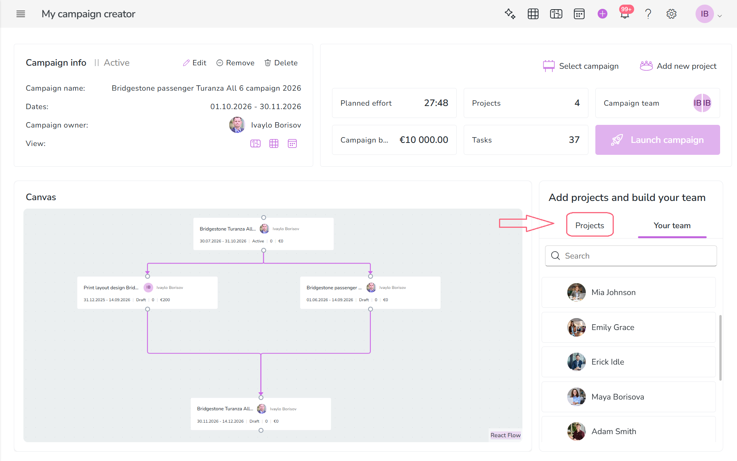This screenshot has width=737, height=461.
Task: Open the help question mark icon
Action: tap(648, 14)
